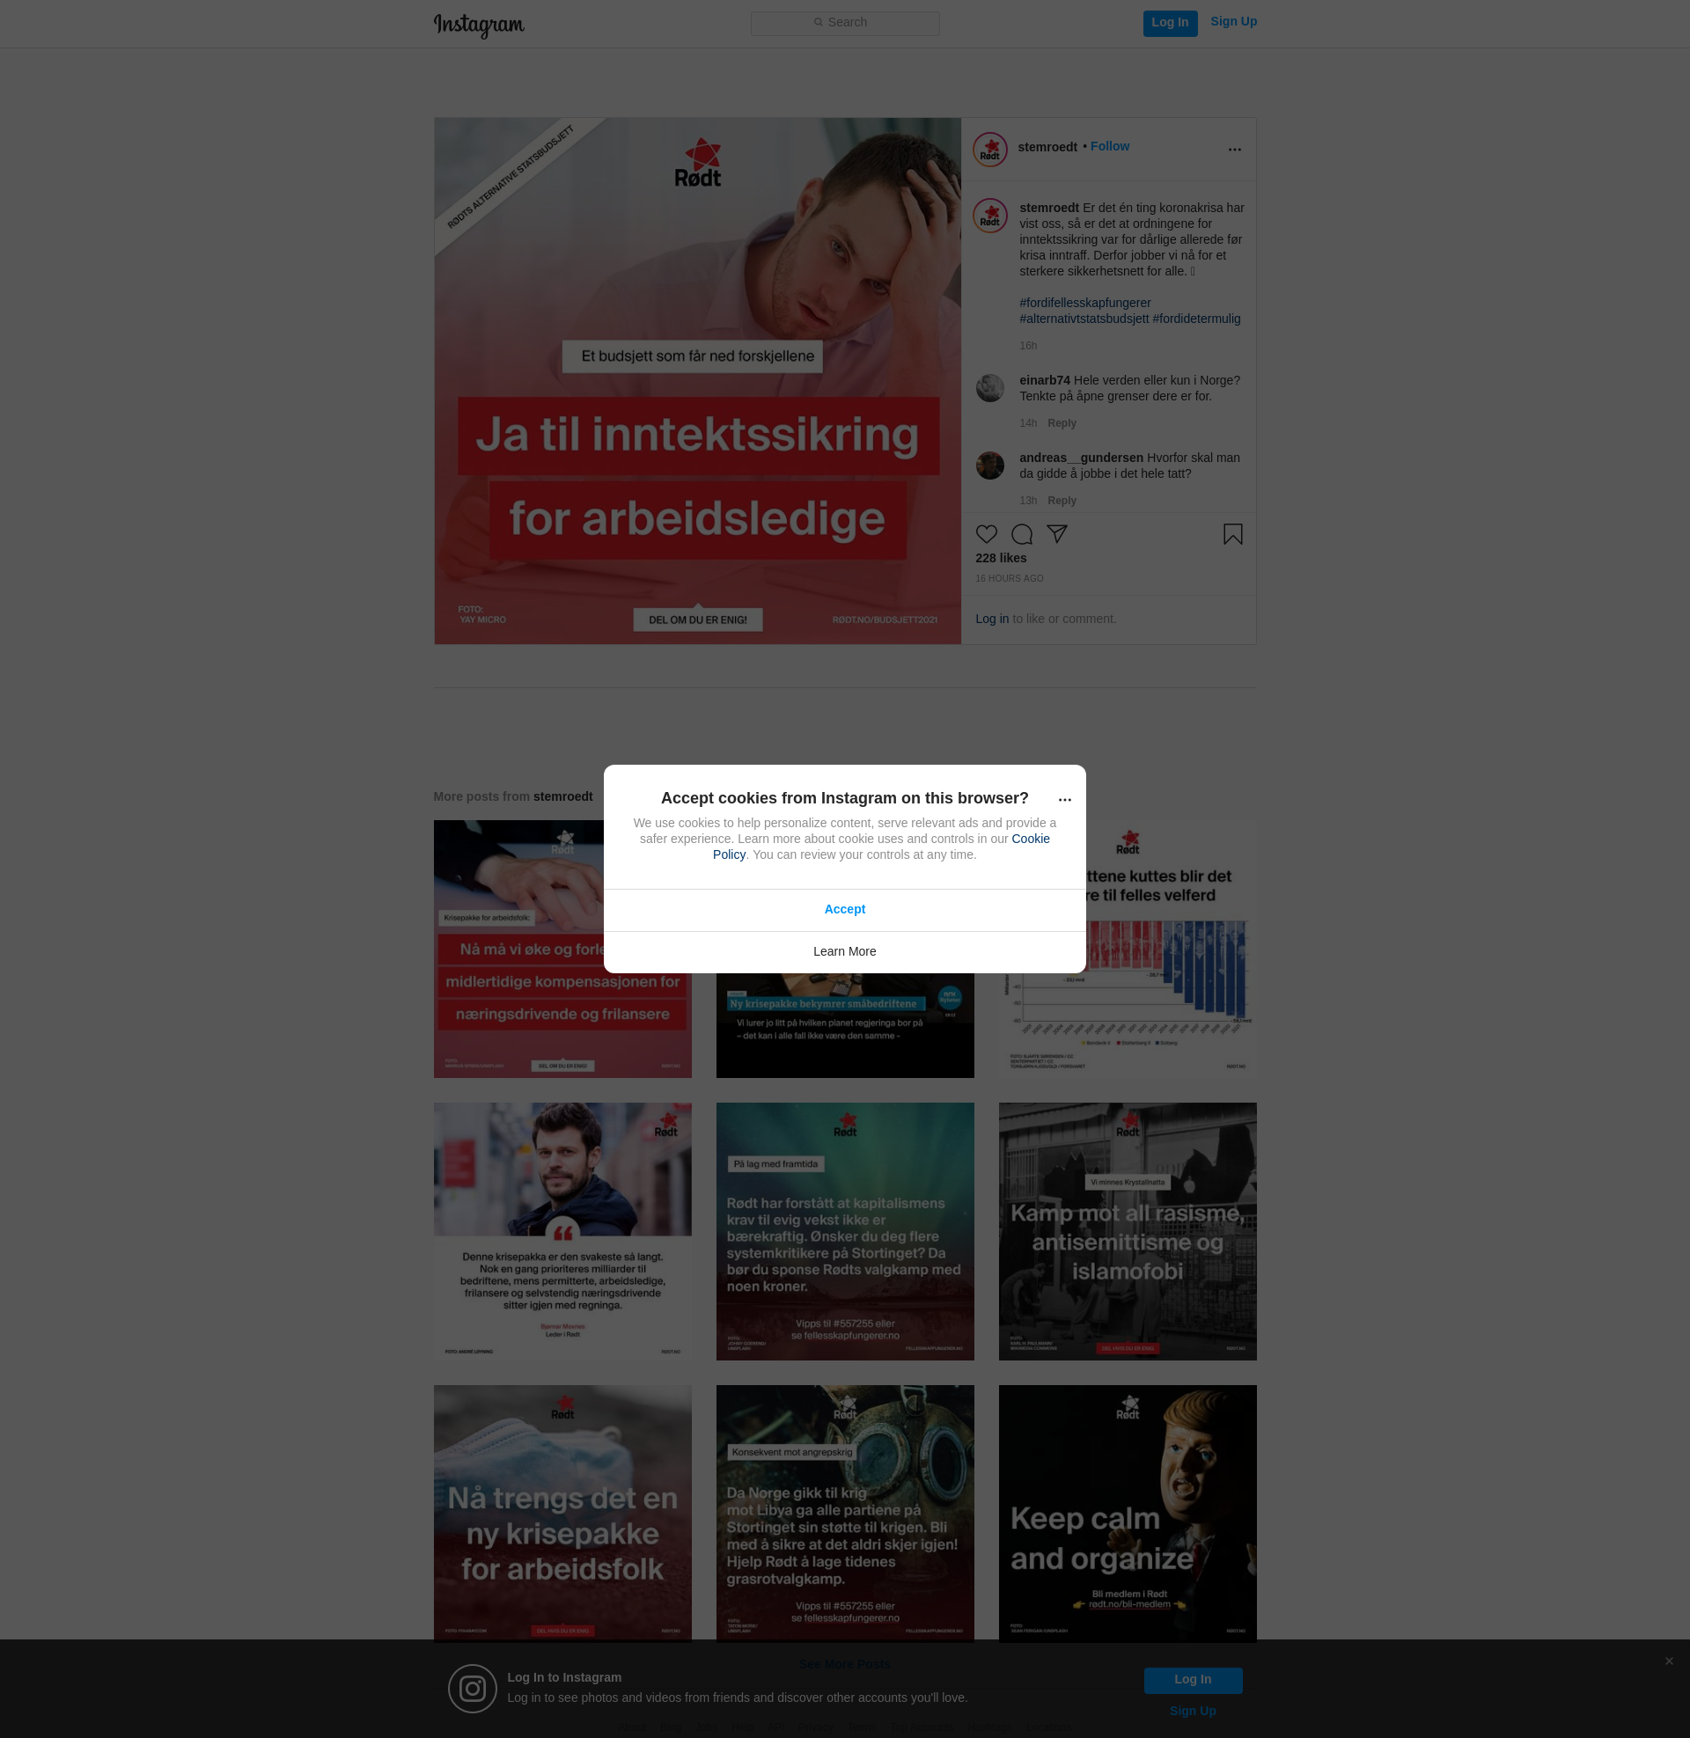1690x1738 pixels.
Task: Click the share paper plane icon
Action: tap(1056, 533)
